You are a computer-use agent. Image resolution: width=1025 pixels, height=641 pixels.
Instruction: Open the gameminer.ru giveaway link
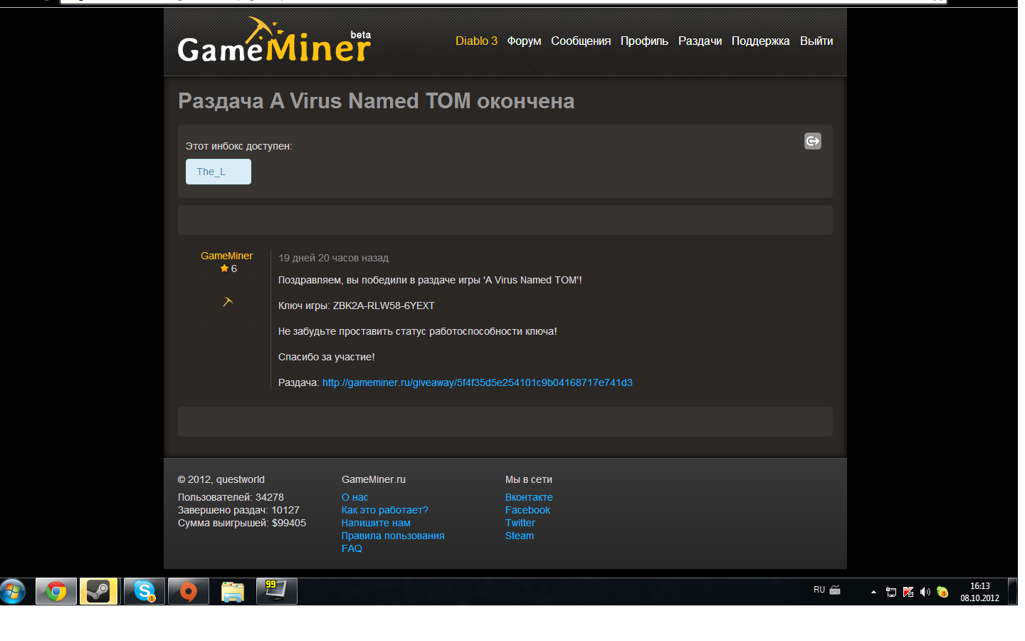pos(478,382)
